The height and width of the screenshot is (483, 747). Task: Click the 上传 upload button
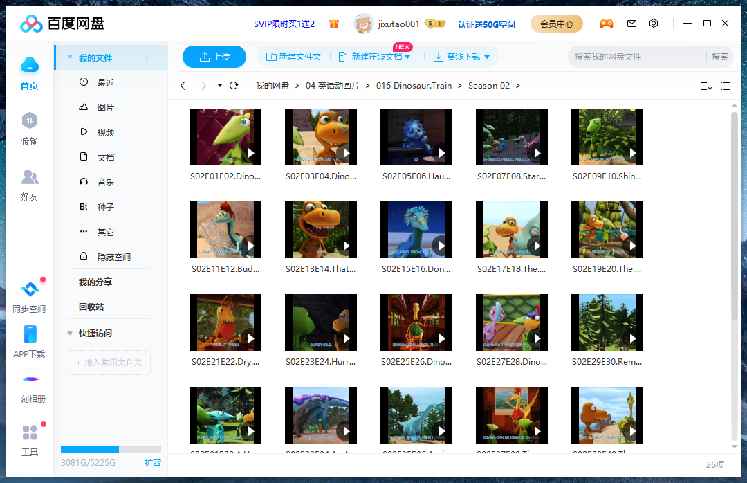(x=214, y=57)
